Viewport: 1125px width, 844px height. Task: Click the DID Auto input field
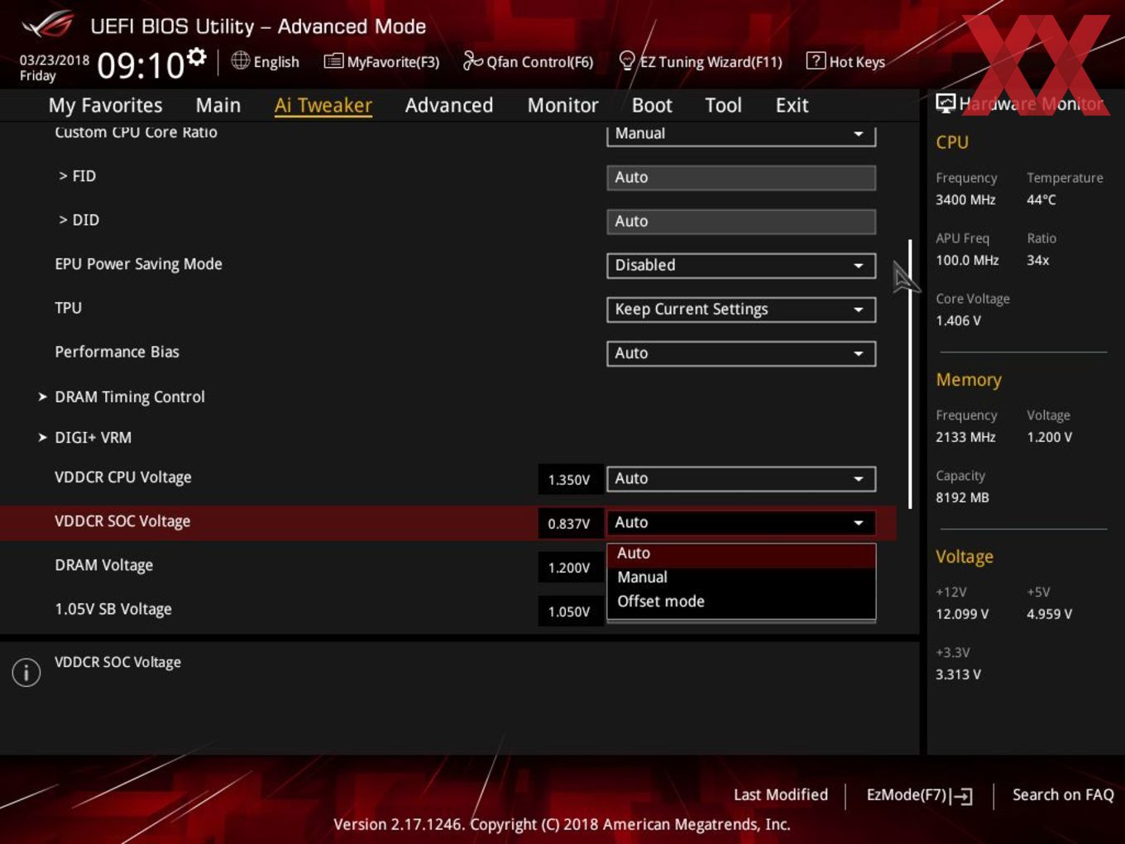(741, 222)
